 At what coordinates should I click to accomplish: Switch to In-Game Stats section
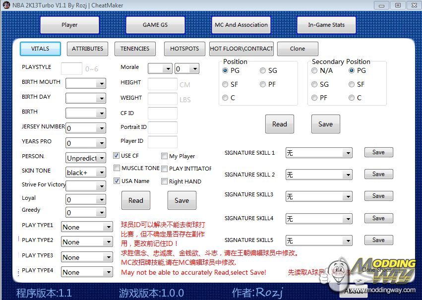(x=326, y=25)
